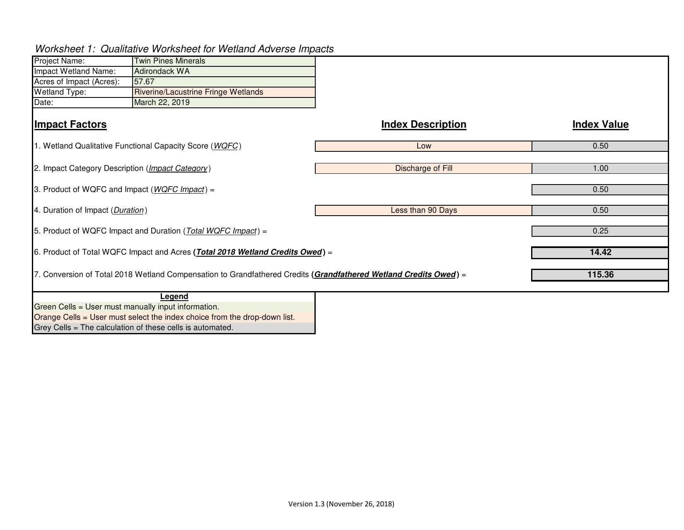The height and width of the screenshot is (530, 684).
Task: Click Total 2018 Wetland Credits value 14.42
Action: [600, 253]
